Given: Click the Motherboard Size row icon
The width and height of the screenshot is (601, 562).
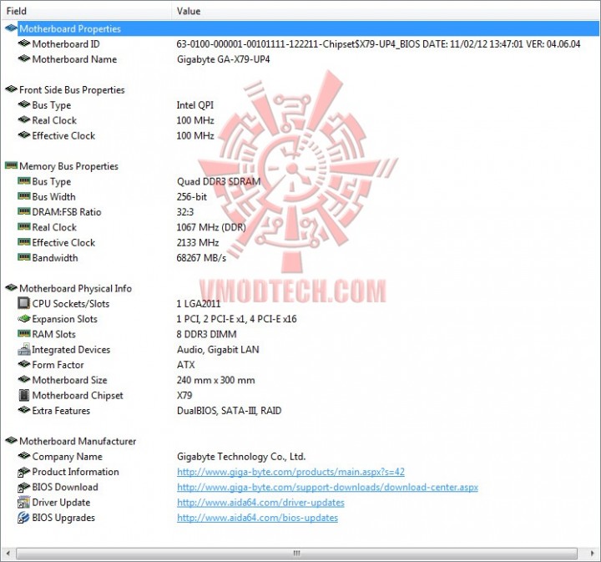Looking at the screenshot, I should point(23,379).
